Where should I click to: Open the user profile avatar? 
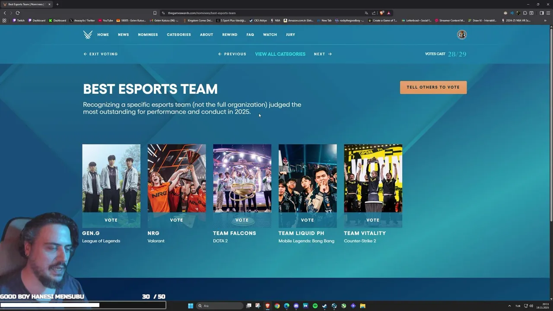[462, 35]
